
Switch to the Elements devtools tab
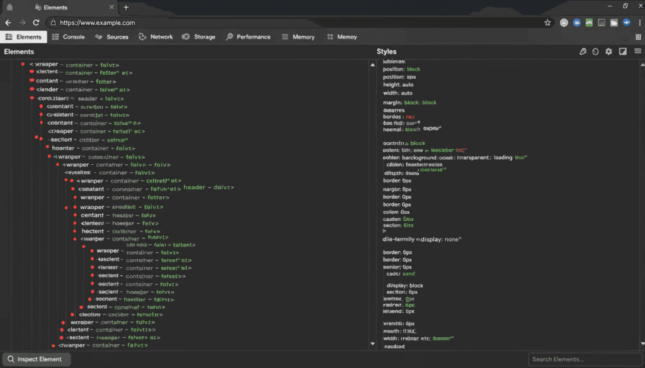click(23, 36)
